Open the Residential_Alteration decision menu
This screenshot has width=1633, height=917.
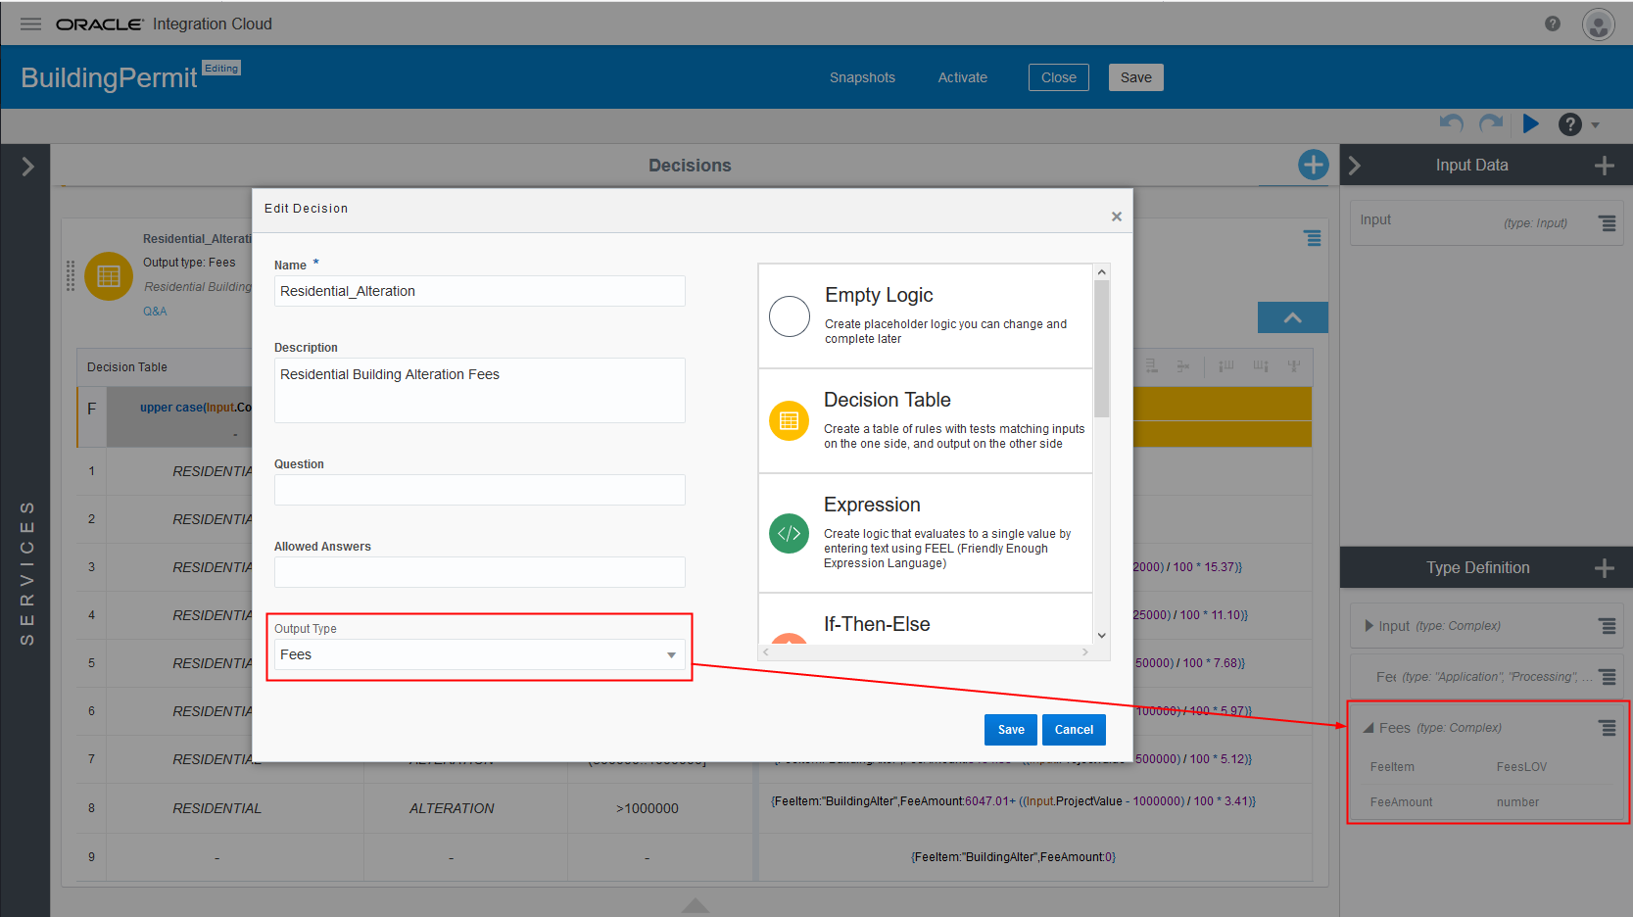1313,238
